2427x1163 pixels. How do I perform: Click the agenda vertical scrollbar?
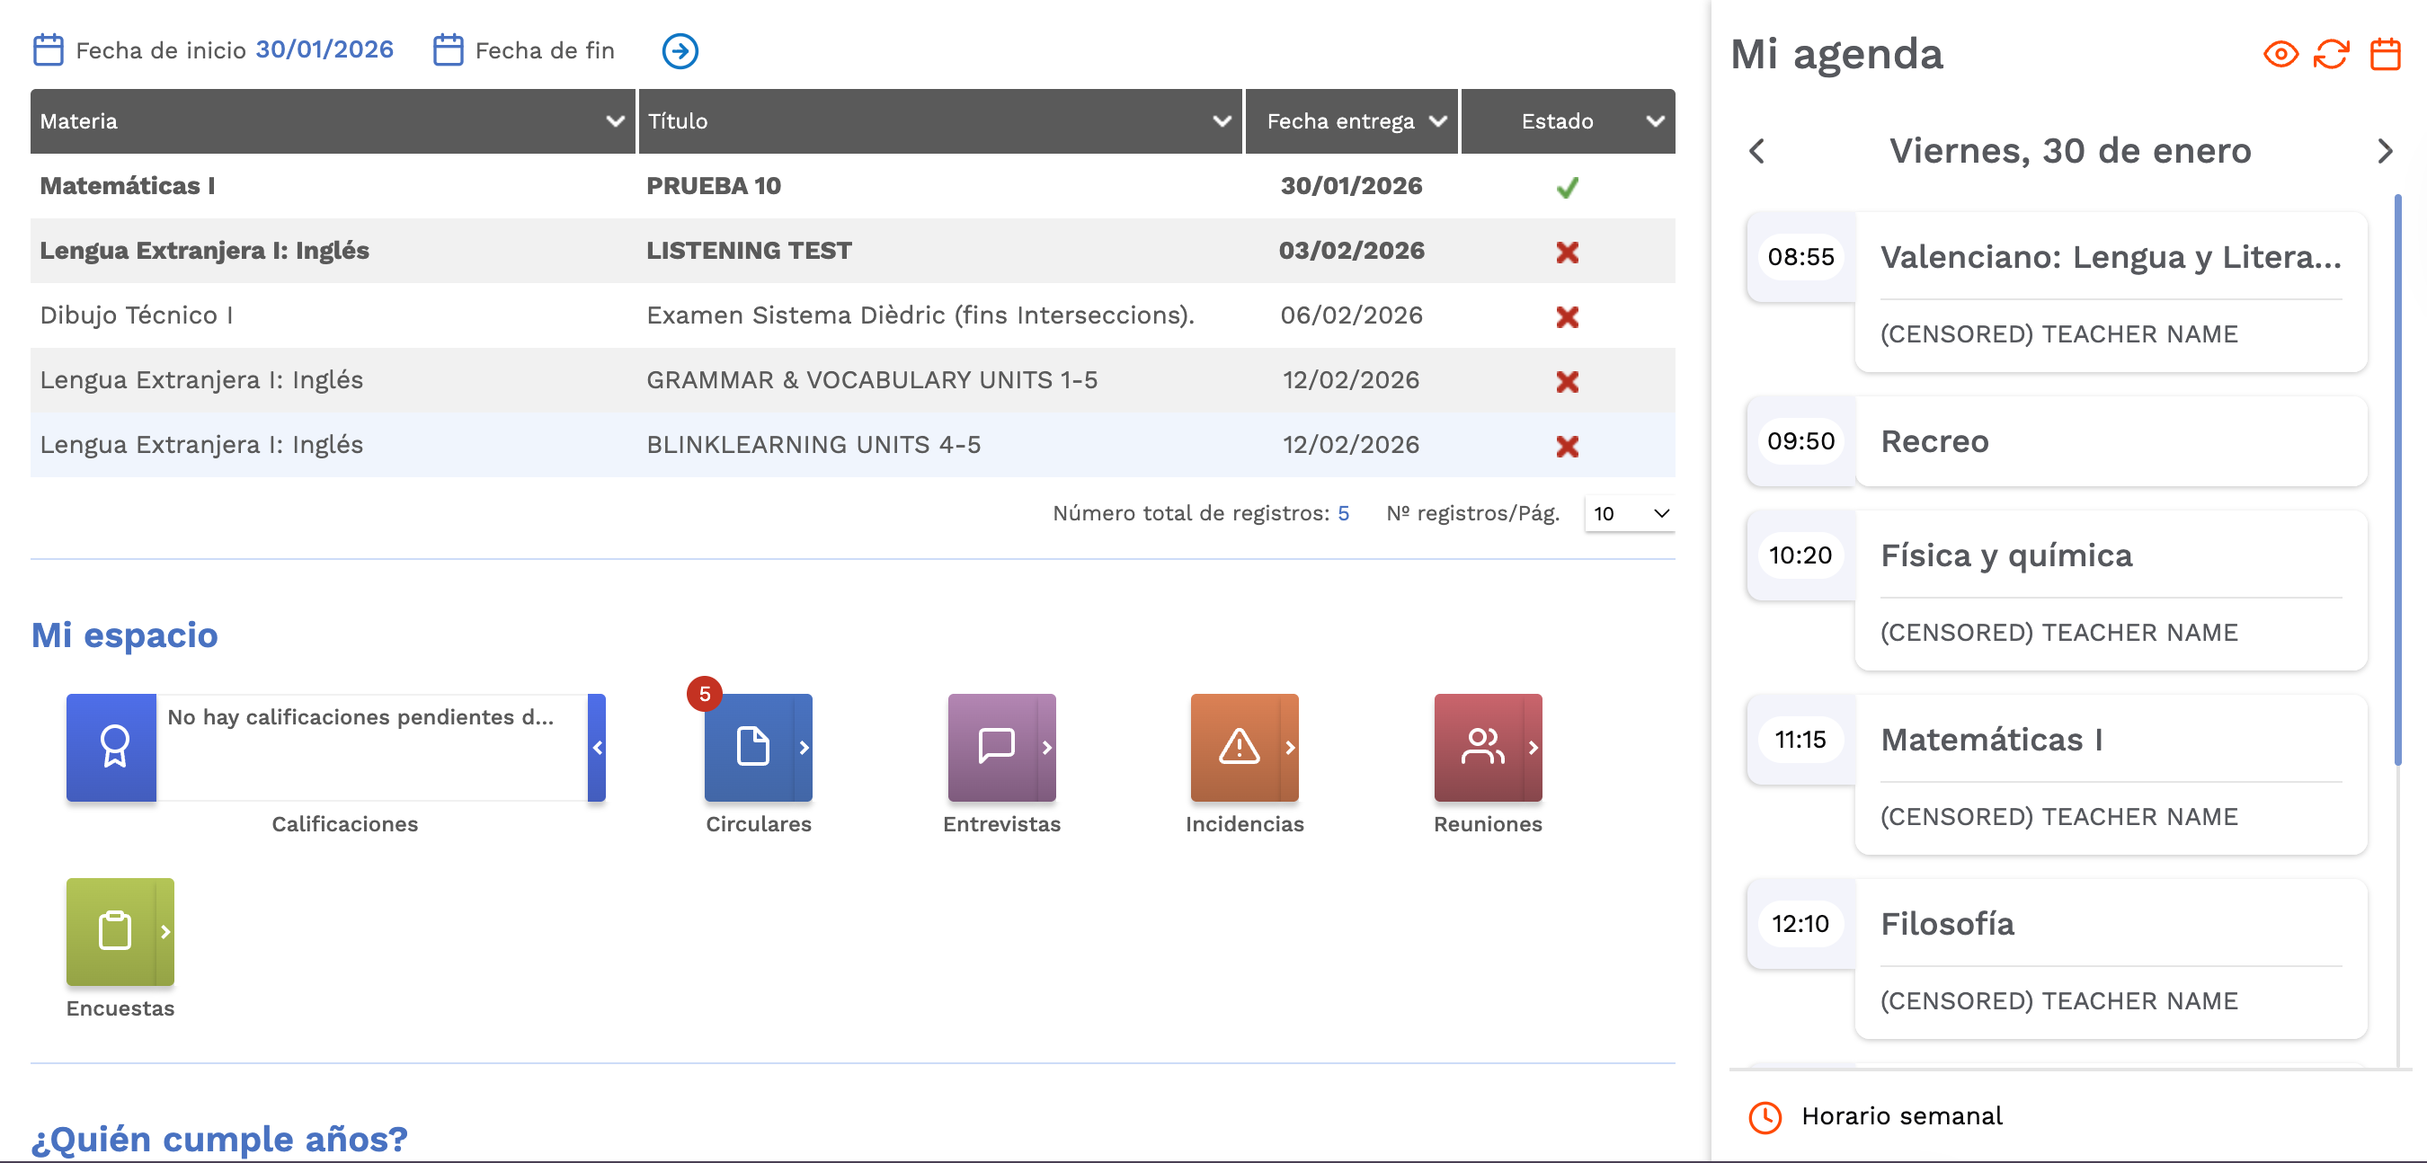click(x=2396, y=479)
